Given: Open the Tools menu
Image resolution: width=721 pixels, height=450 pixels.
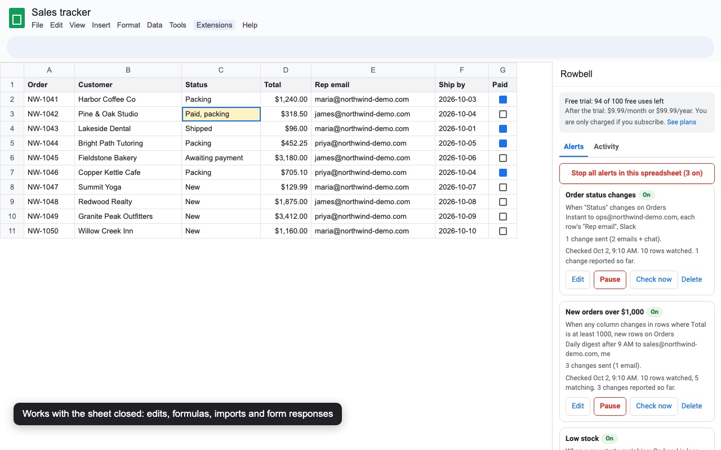Looking at the screenshot, I should (x=177, y=25).
